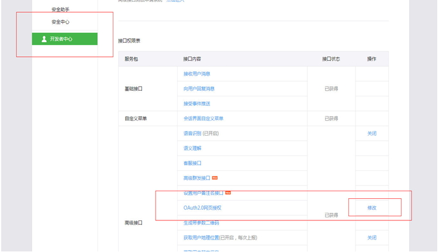Screen dimensions: 439x252
Task: Open the 语义理解 interface link
Action: click(192, 149)
